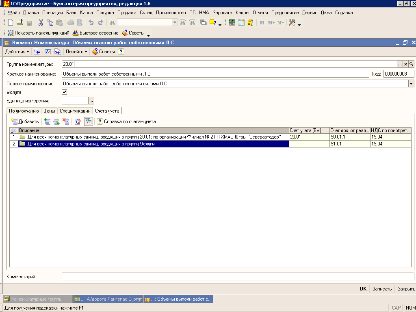Open the calendar icon in main toolbar
This screenshot has height=312, width=416.
point(241,23)
